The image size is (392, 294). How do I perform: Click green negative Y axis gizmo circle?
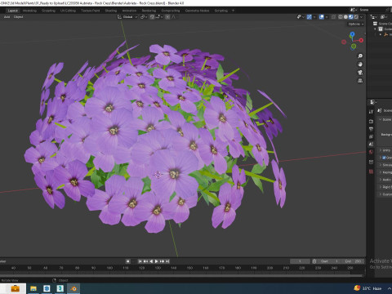point(354,47)
